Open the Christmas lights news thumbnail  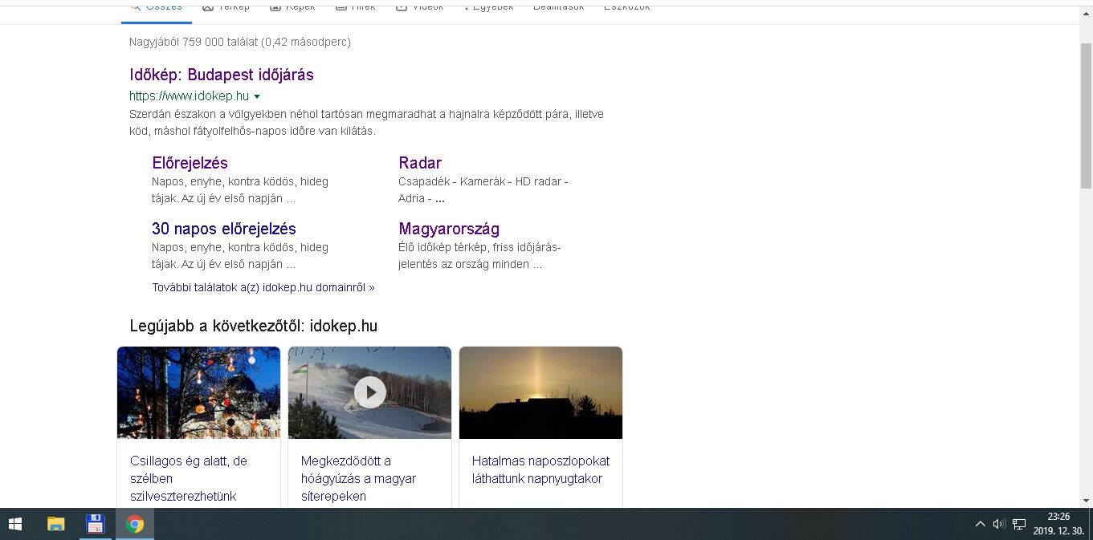point(198,393)
